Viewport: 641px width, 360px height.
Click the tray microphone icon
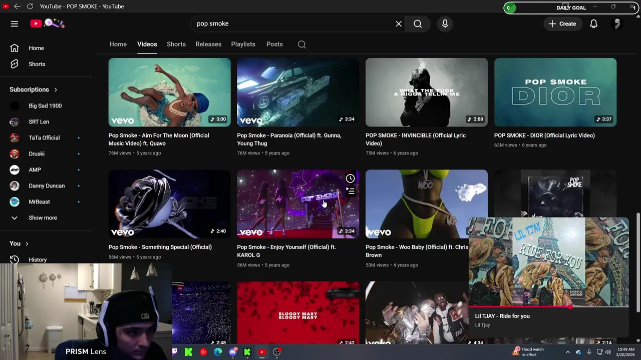(589, 352)
